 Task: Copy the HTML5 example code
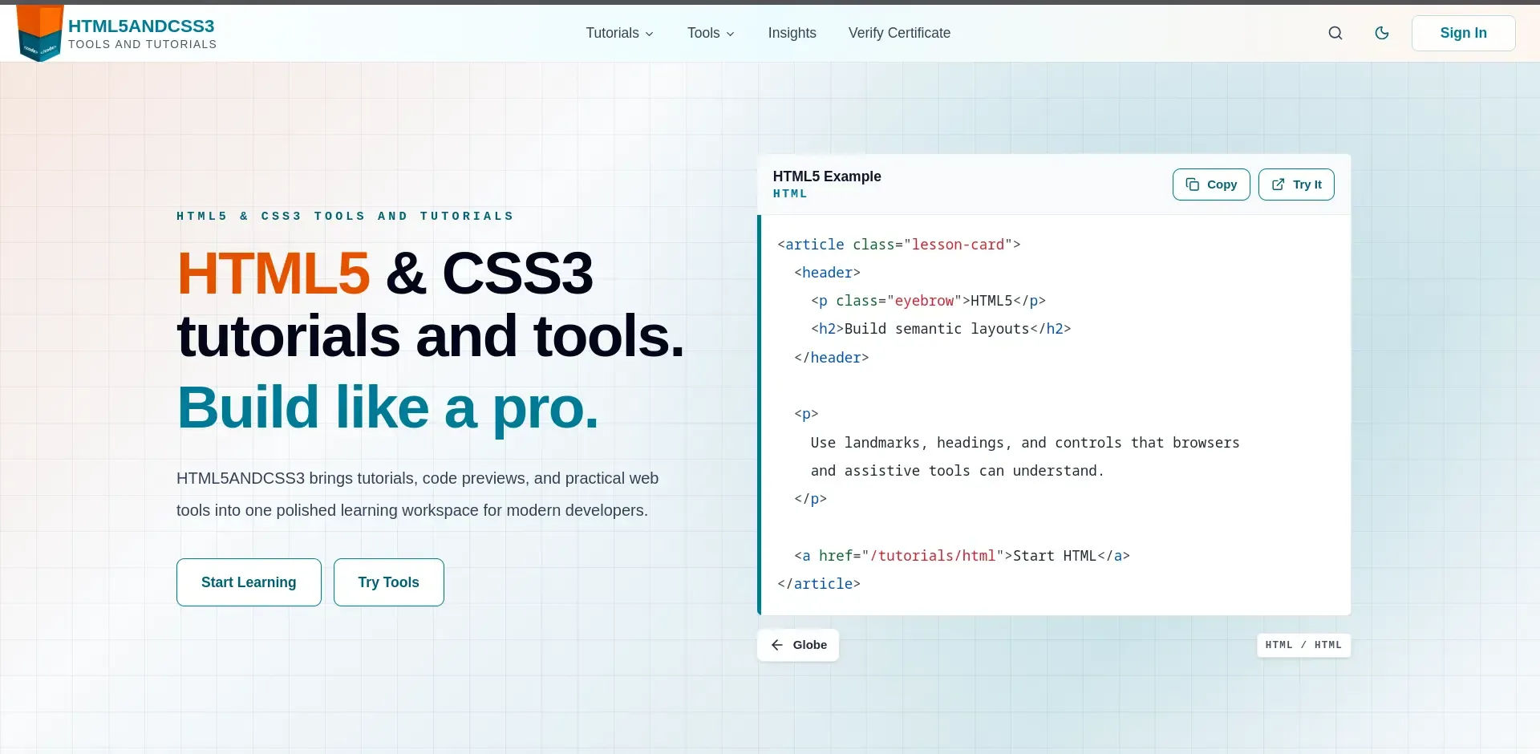point(1211,184)
